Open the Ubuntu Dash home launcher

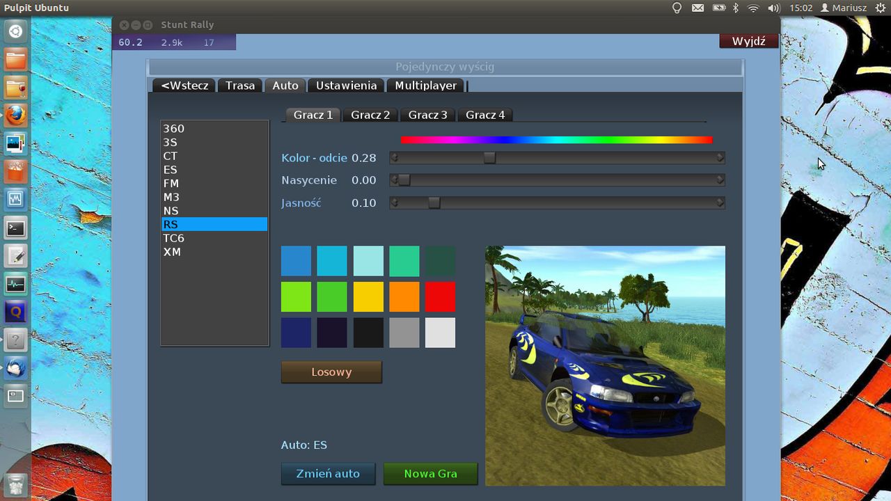coord(16,31)
